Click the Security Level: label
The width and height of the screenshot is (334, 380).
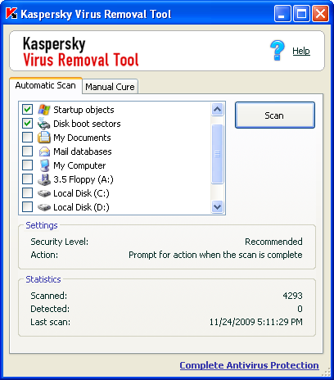[59, 242]
